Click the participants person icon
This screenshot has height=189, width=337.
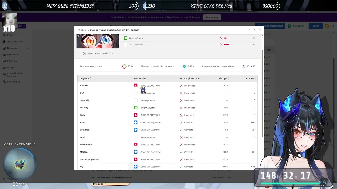pyautogui.click(x=244, y=66)
